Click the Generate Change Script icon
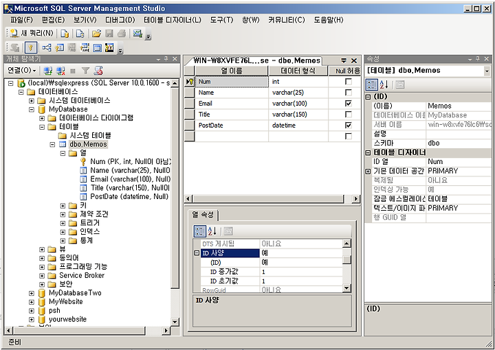Image resolution: width=495 pixels, height=350 pixels. click(14, 47)
